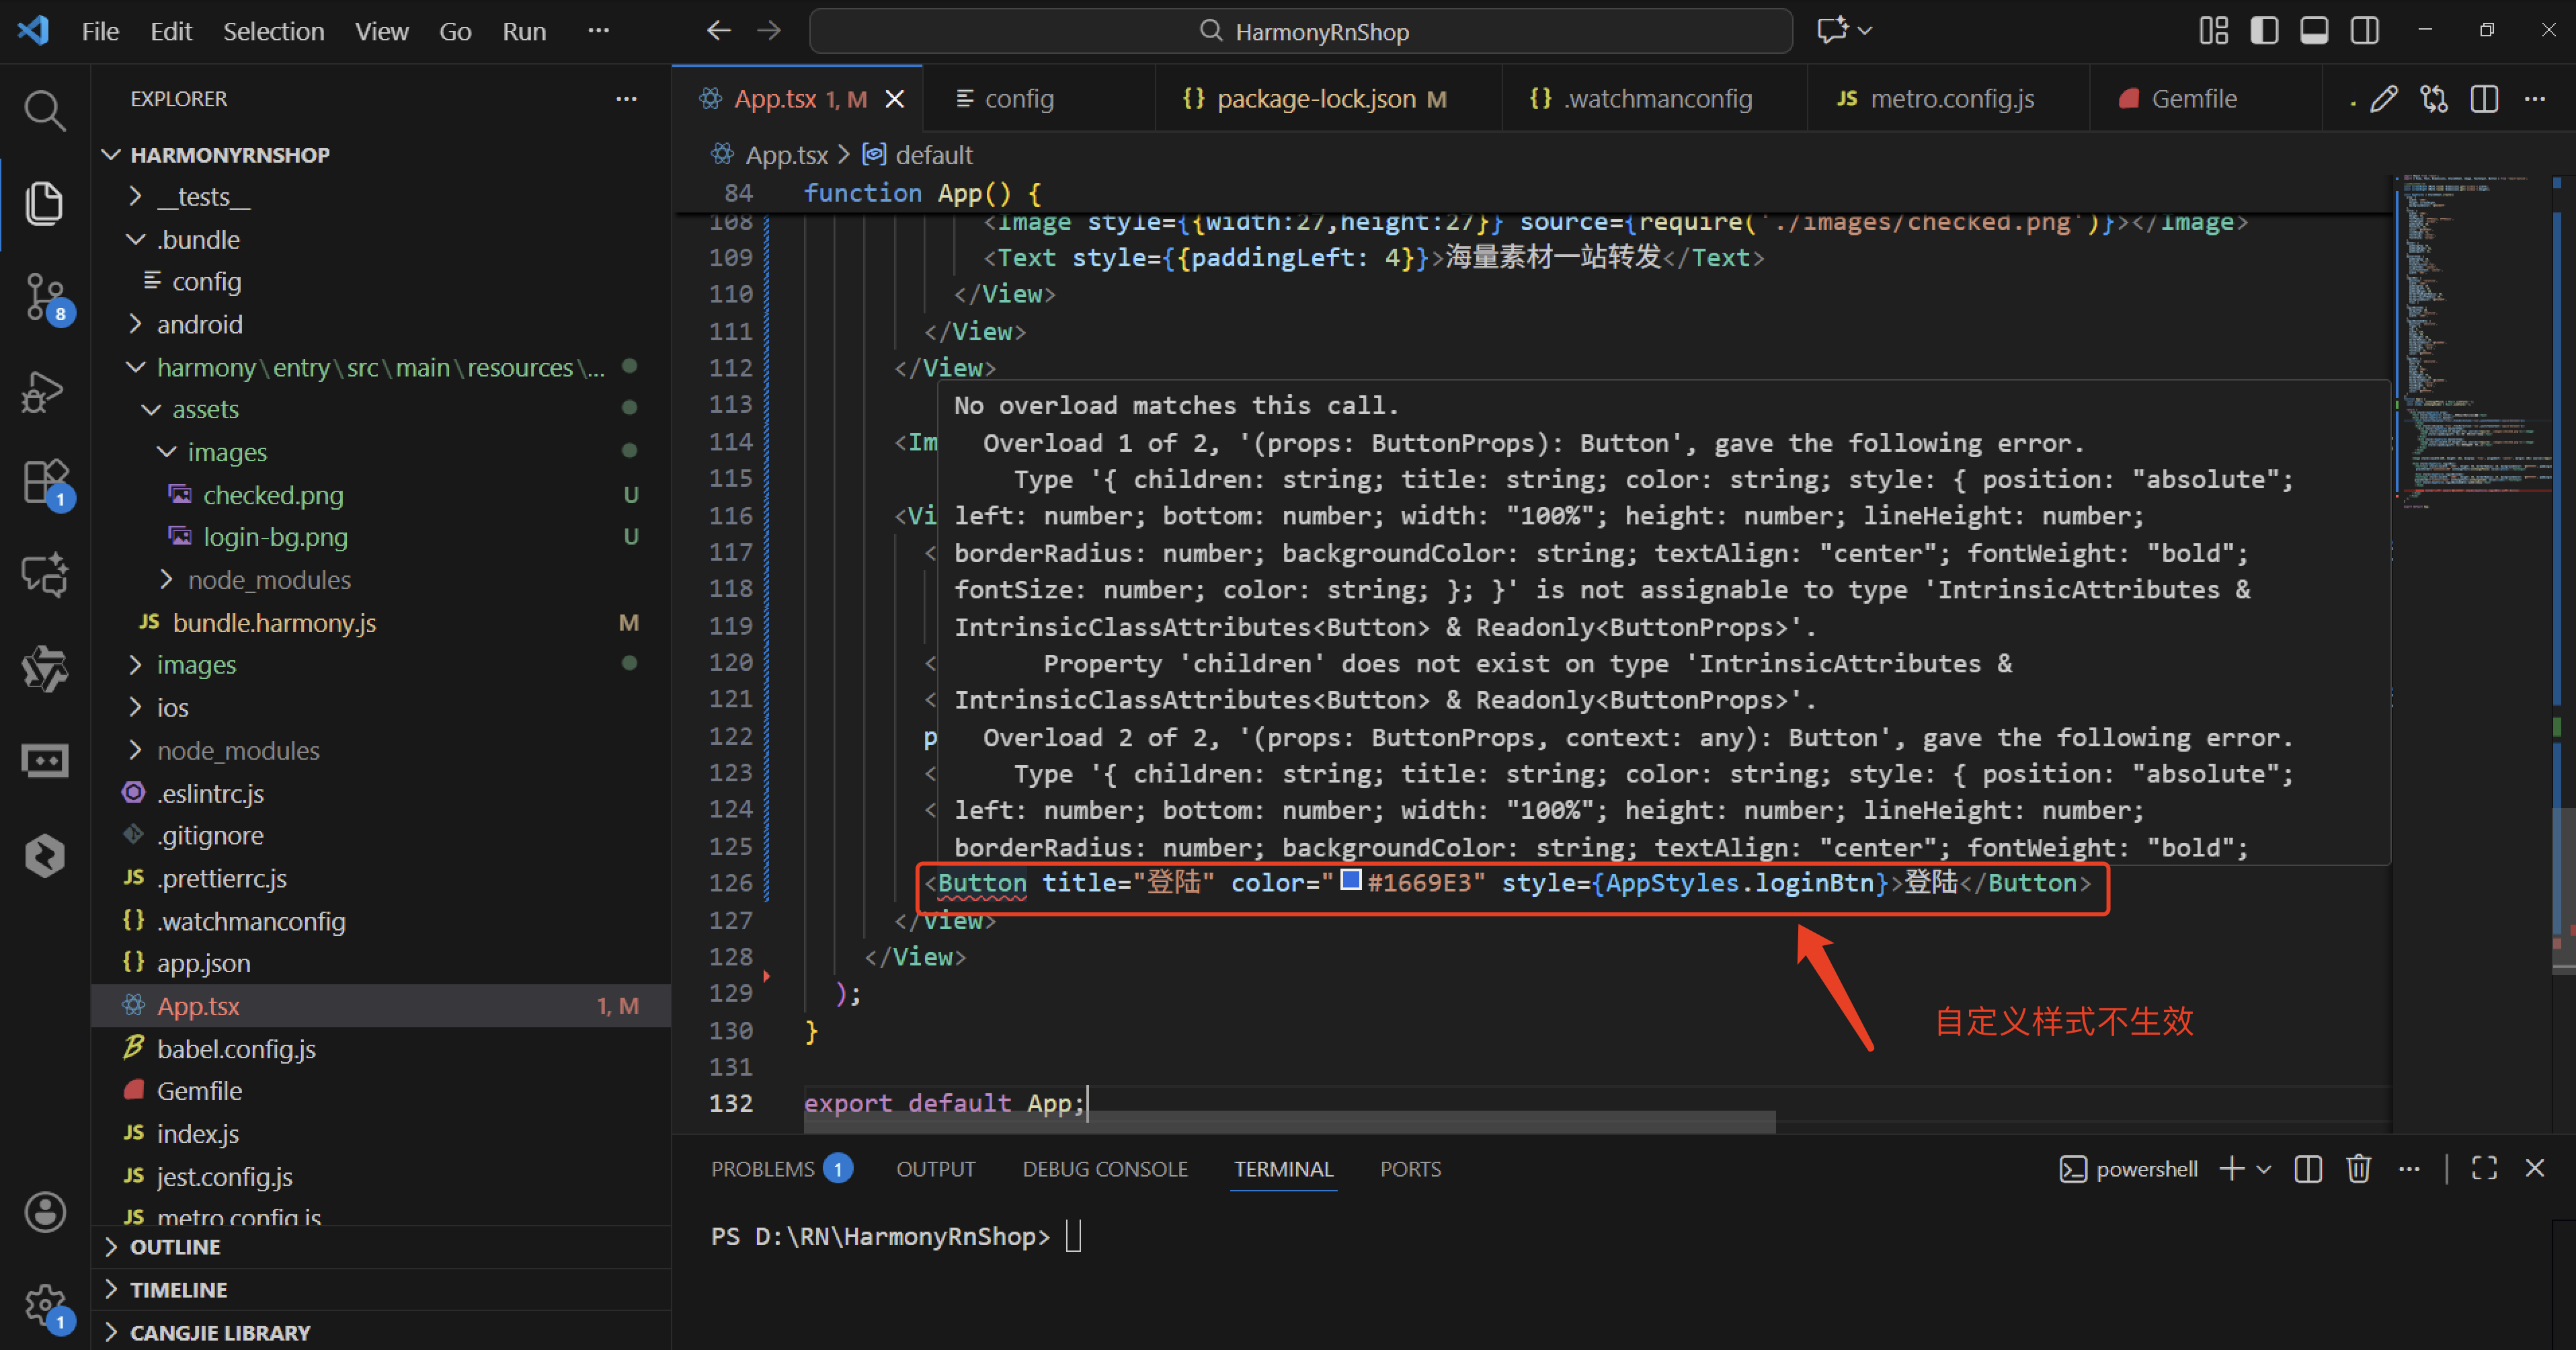2576x1350 pixels.
Task: Open Source Control view with 8 badge
Action: 44,297
